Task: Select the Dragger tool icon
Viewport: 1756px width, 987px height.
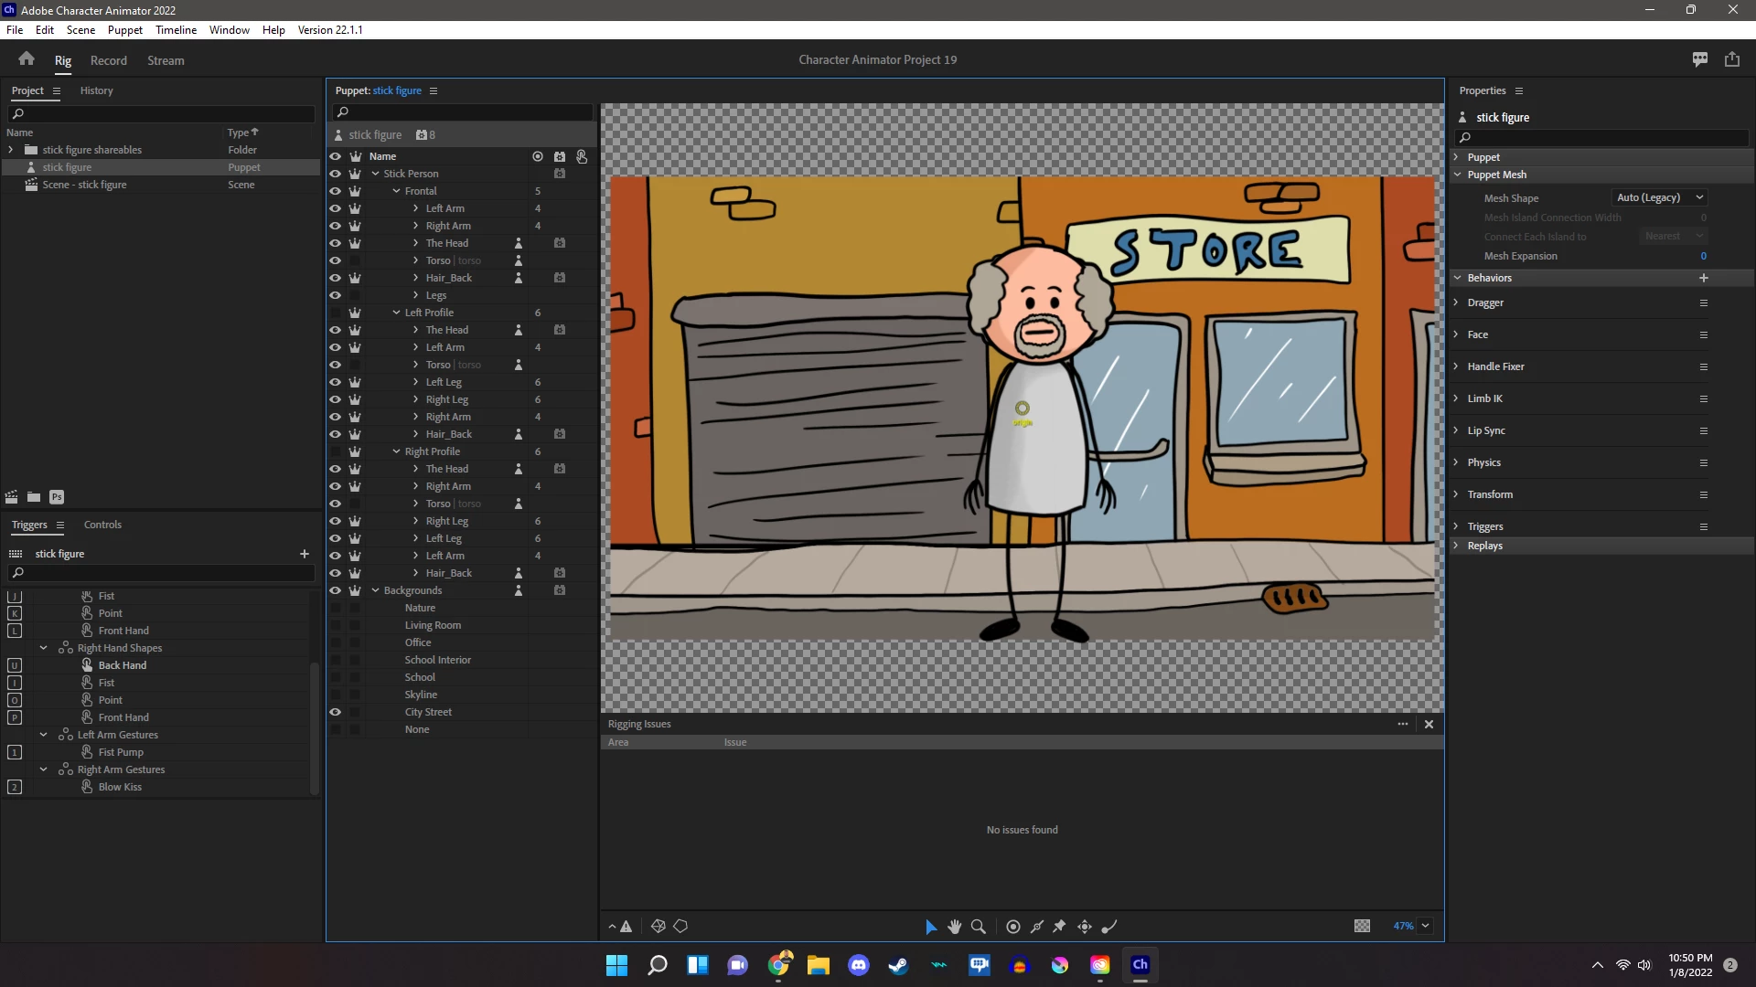Action: 1085,927
